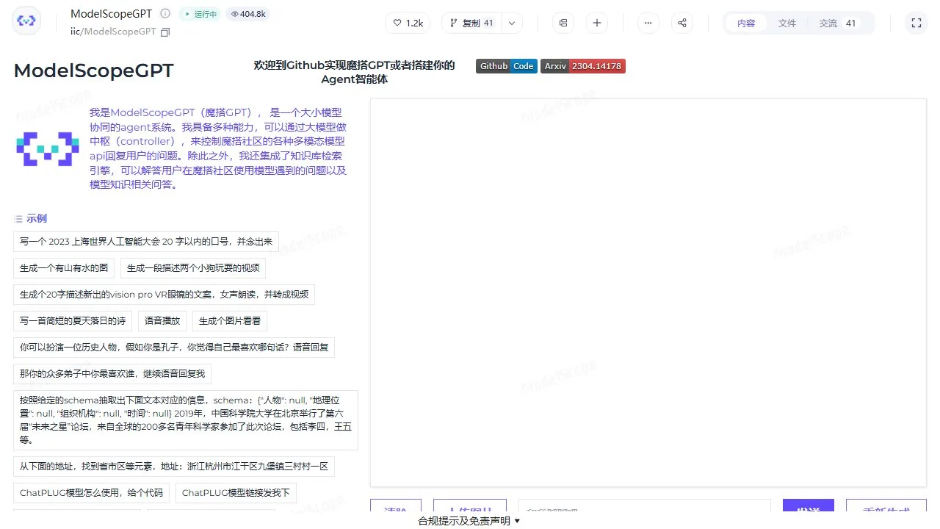The image size is (940, 529).
Task: Pick the 生成一段描述两个小狗玩耍的视频 example
Action: (192, 268)
